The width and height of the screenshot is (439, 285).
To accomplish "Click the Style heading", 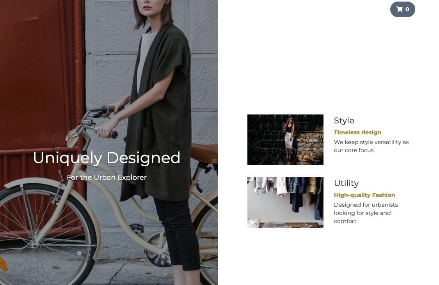I will pos(344,120).
